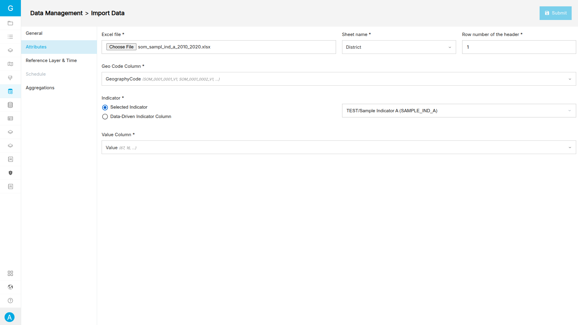Screen dimensions: 578x325
Task: Click the help question mark icon
Action: 10,300
